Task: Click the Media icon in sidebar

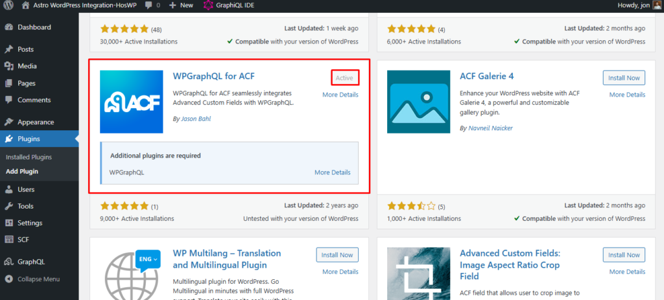Action: tap(8, 66)
